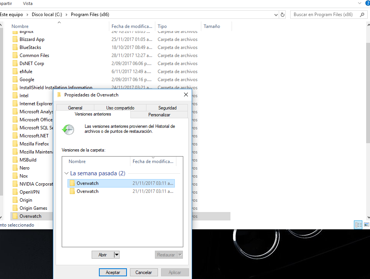370x279 pixels.
Task: Sort versions by dialog Fecha de modifica header
Action: [153, 162]
